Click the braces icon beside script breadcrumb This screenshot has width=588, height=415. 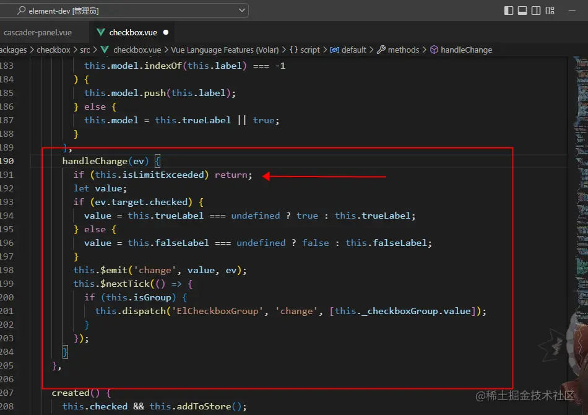coord(293,50)
